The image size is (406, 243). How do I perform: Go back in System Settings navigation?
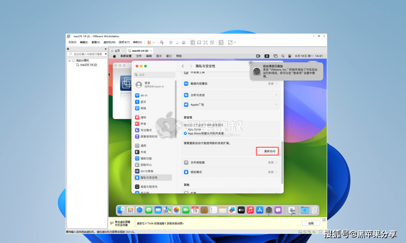(x=183, y=66)
